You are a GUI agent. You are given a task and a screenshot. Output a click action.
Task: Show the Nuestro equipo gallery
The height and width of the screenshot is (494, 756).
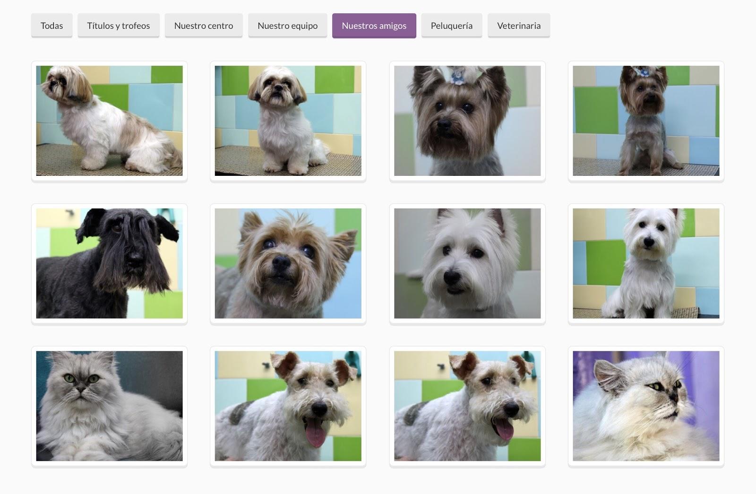(287, 26)
